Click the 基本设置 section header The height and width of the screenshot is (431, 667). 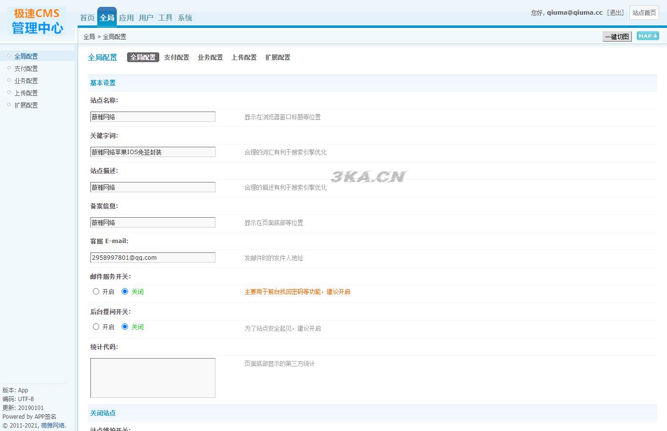(103, 83)
